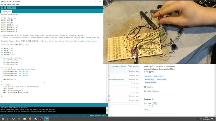
Task: Click the 'xAxis_ = analogRead(joyX);' line
Action: pos(13,90)
